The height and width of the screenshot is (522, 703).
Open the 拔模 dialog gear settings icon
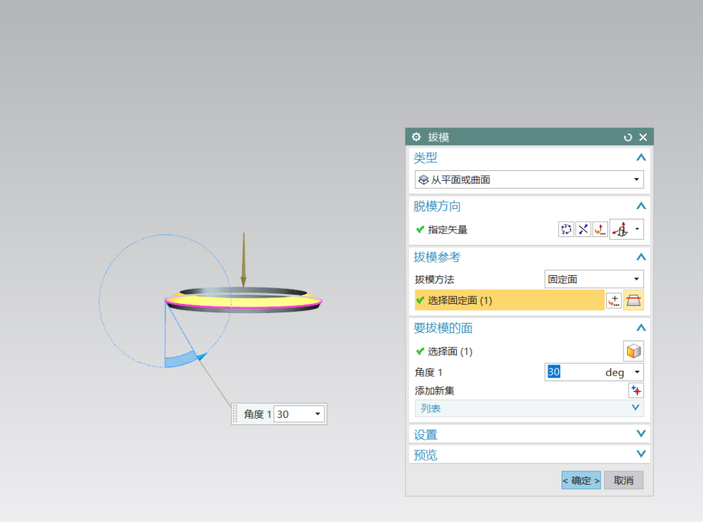[x=416, y=137]
